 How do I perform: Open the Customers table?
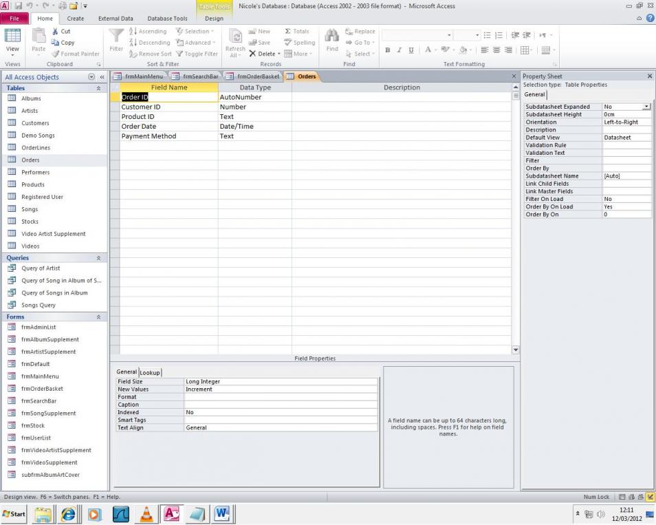coord(35,123)
